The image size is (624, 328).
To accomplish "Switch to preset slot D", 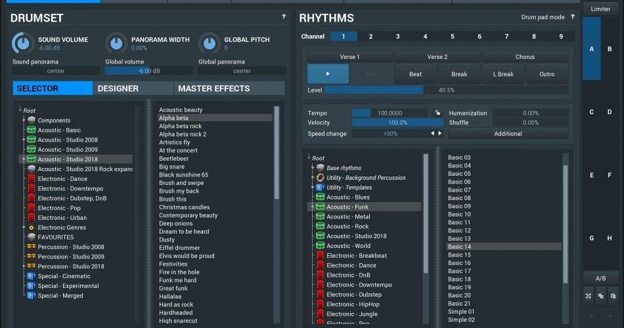I will point(610,112).
